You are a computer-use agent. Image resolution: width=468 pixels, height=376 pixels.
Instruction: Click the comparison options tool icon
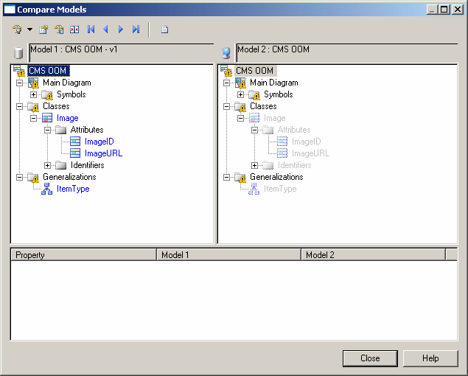pyautogui.click(x=18, y=29)
